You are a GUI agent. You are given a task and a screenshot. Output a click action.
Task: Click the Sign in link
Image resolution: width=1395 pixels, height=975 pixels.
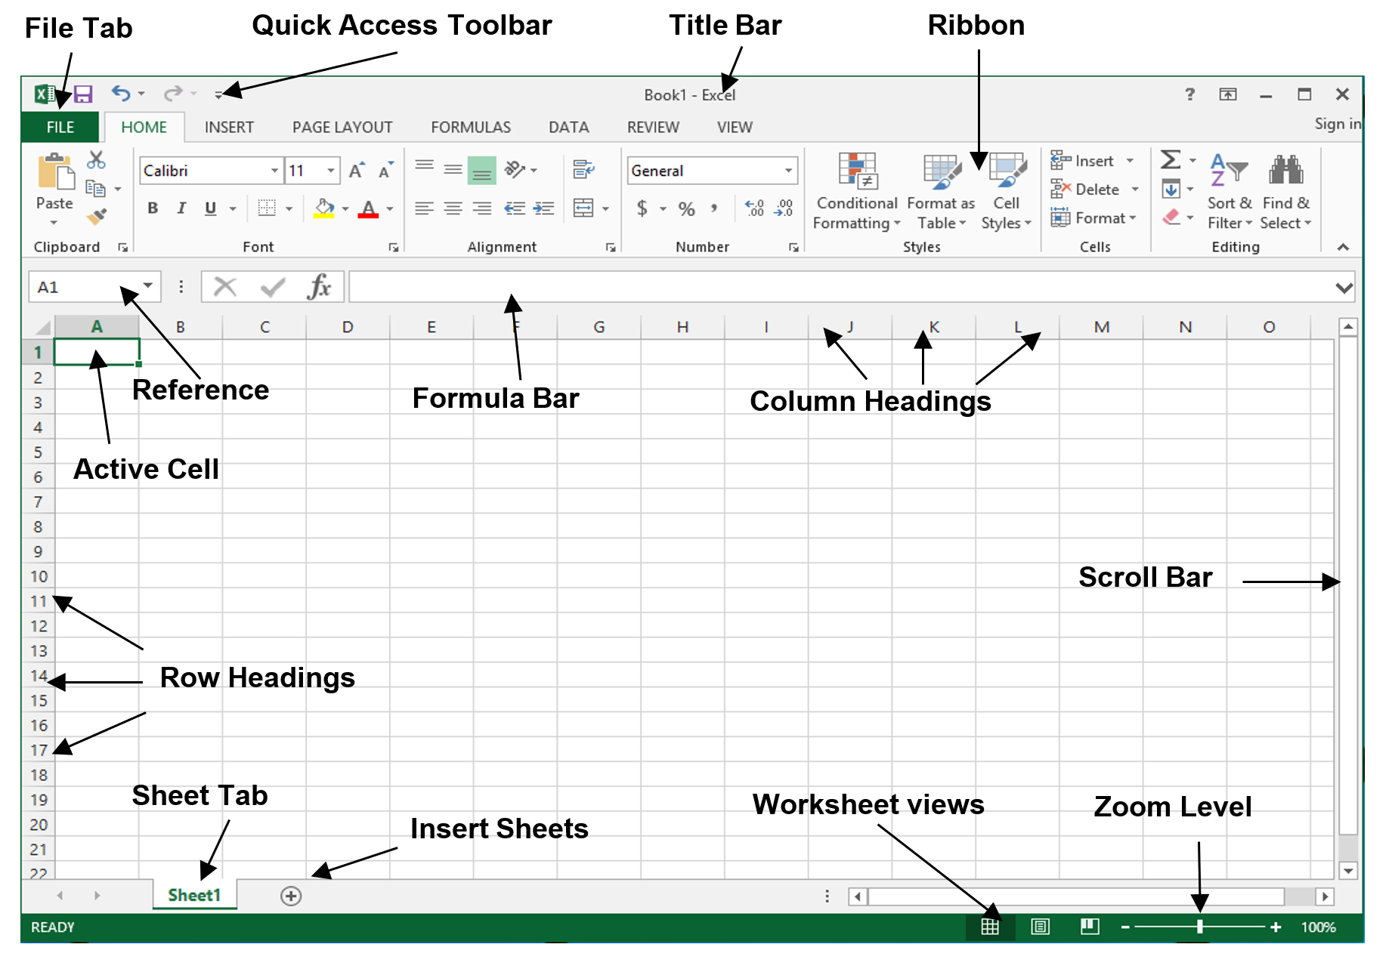pos(1338,124)
